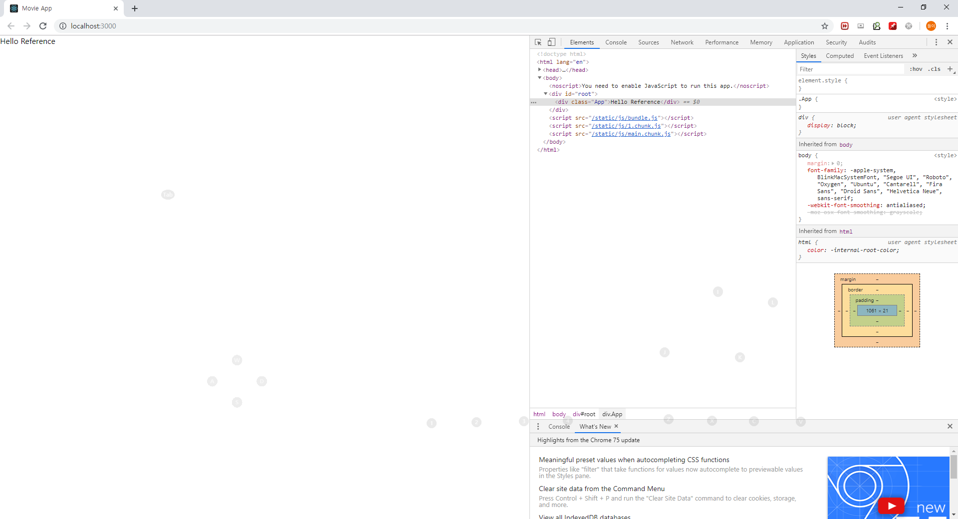Bookmark this page with the star icon
958x519 pixels.
tap(825, 26)
